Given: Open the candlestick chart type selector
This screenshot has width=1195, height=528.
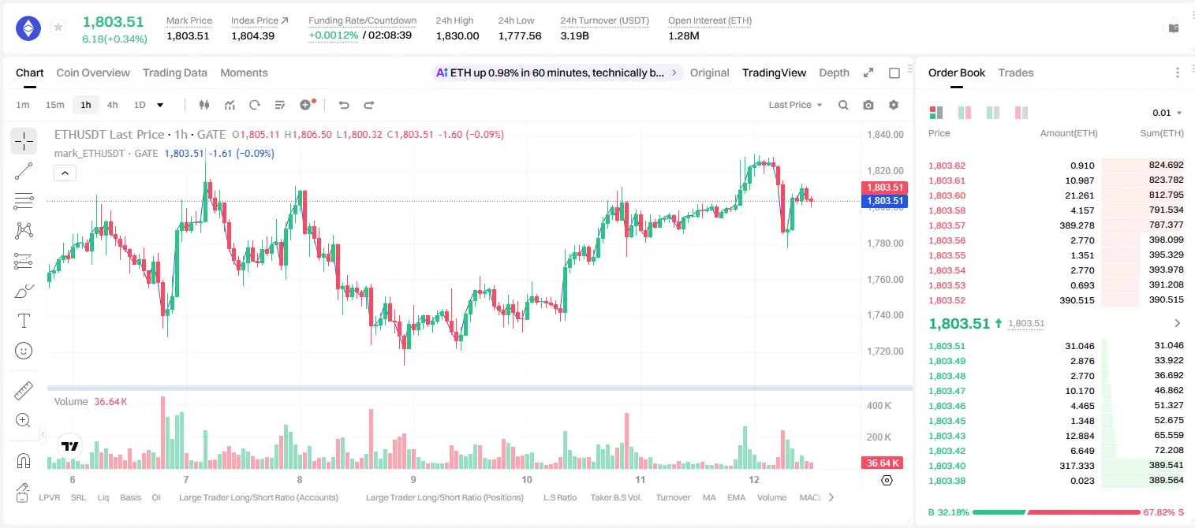Looking at the screenshot, I should click(204, 105).
